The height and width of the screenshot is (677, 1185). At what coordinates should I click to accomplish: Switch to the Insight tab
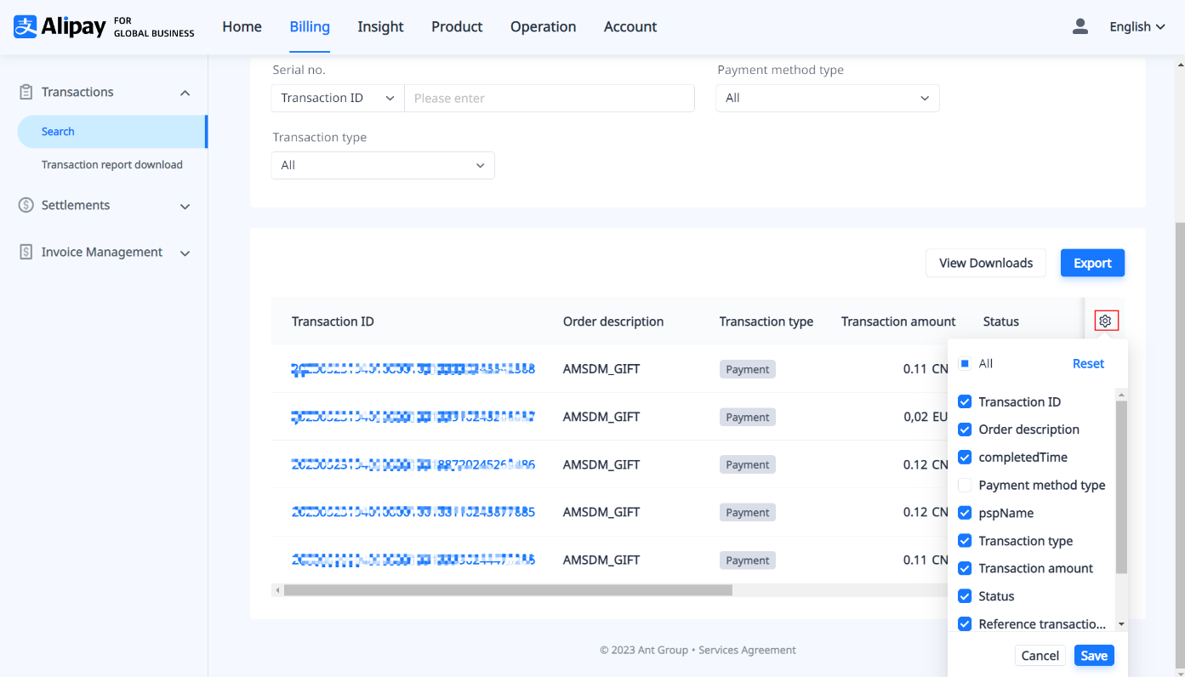click(x=380, y=26)
